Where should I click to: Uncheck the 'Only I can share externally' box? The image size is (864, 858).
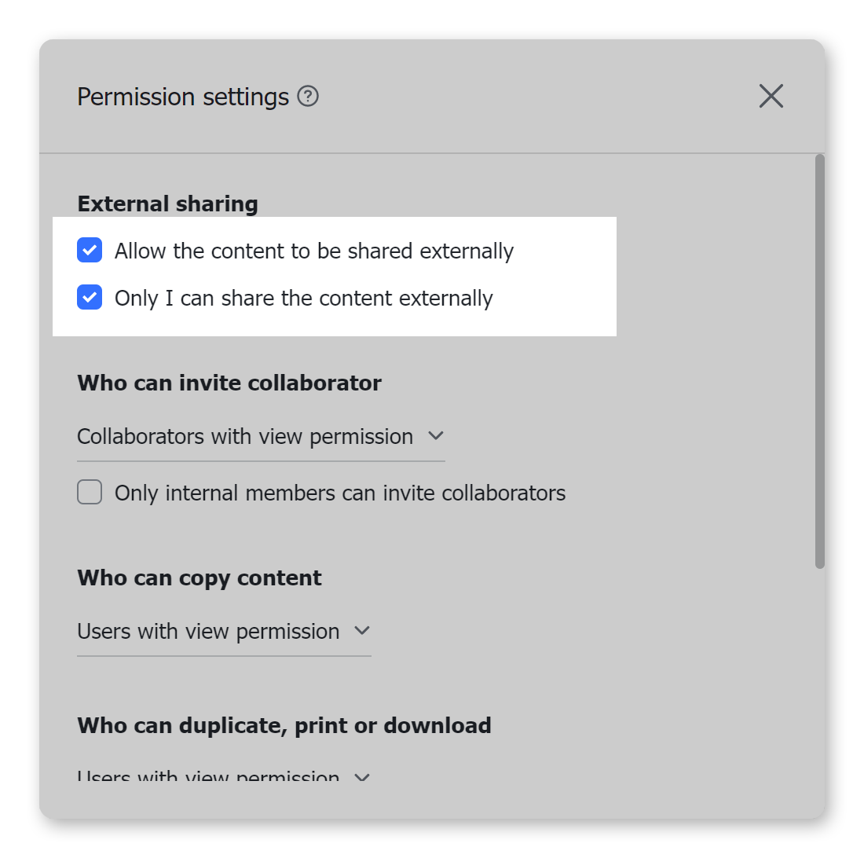[90, 298]
